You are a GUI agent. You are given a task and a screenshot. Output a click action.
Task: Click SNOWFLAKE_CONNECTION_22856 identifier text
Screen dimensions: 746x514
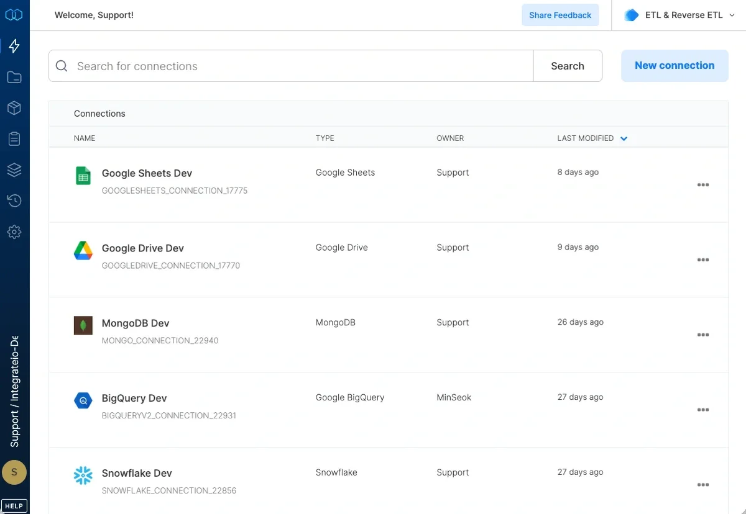(169, 491)
